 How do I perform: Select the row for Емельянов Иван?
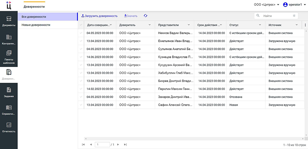tap(81, 41)
